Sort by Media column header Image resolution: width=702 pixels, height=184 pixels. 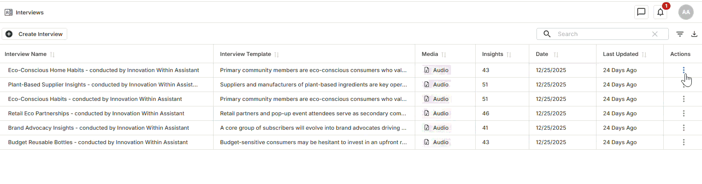click(x=444, y=54)
